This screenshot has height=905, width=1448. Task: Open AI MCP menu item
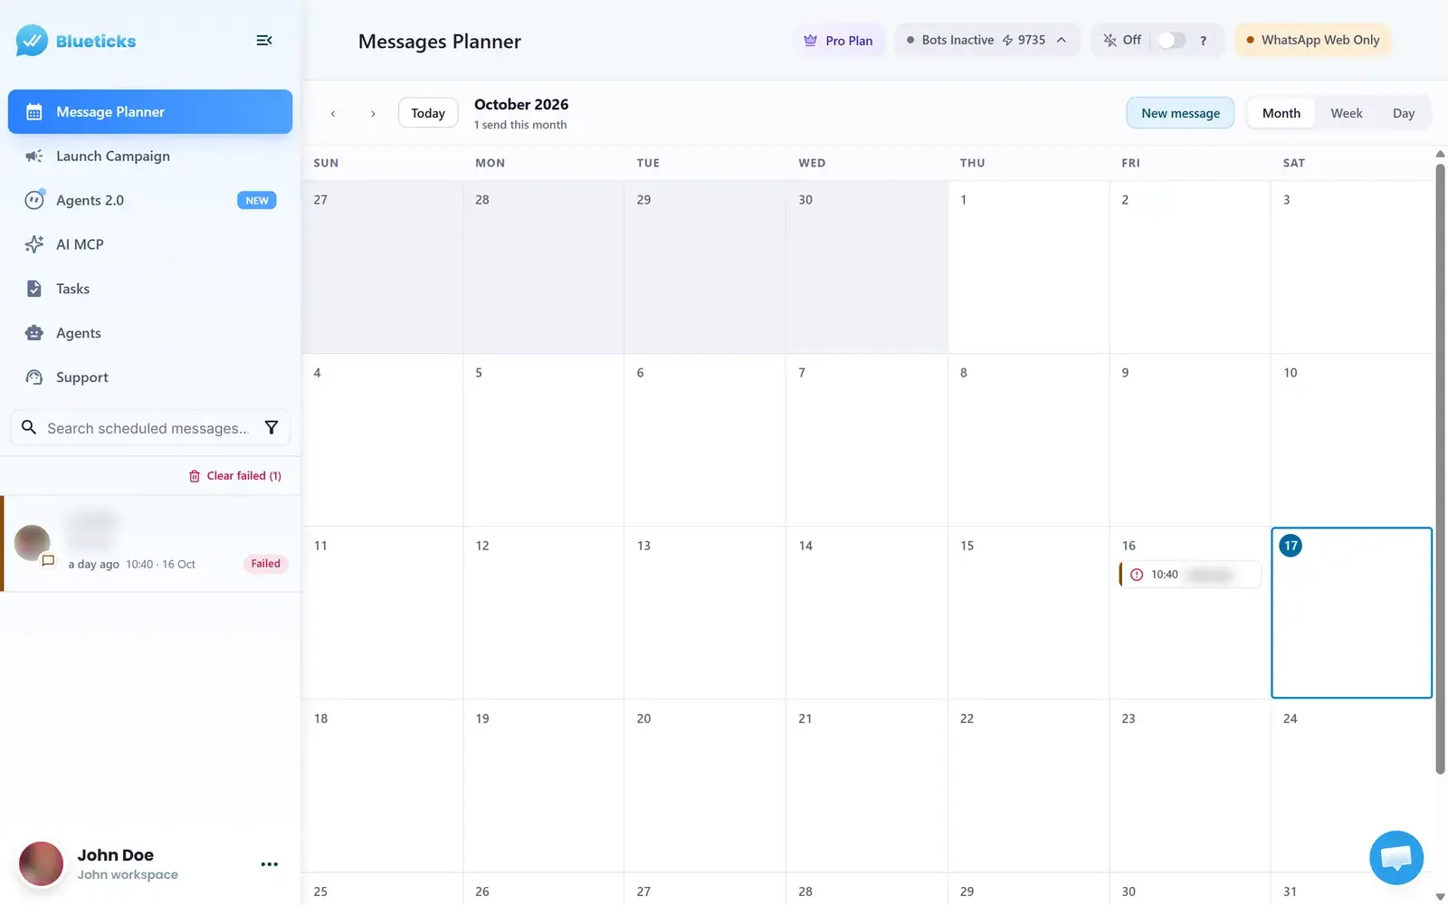150,244
